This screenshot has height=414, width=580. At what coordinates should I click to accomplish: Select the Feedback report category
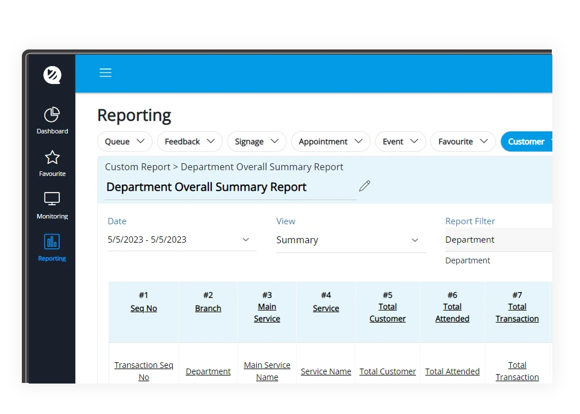pos(190,141)
